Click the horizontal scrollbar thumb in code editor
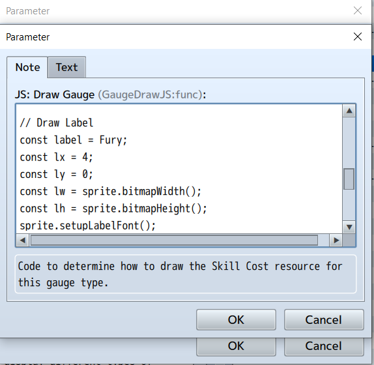Viewport: 374px width, 365px height. pos(174,241)
